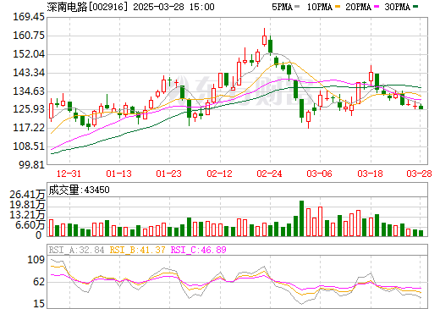
Task: Select the 02-24 date label
Action: click(x=269, y=174)
